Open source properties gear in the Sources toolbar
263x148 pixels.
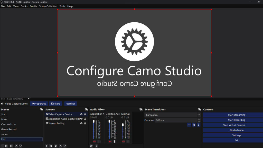55,146
